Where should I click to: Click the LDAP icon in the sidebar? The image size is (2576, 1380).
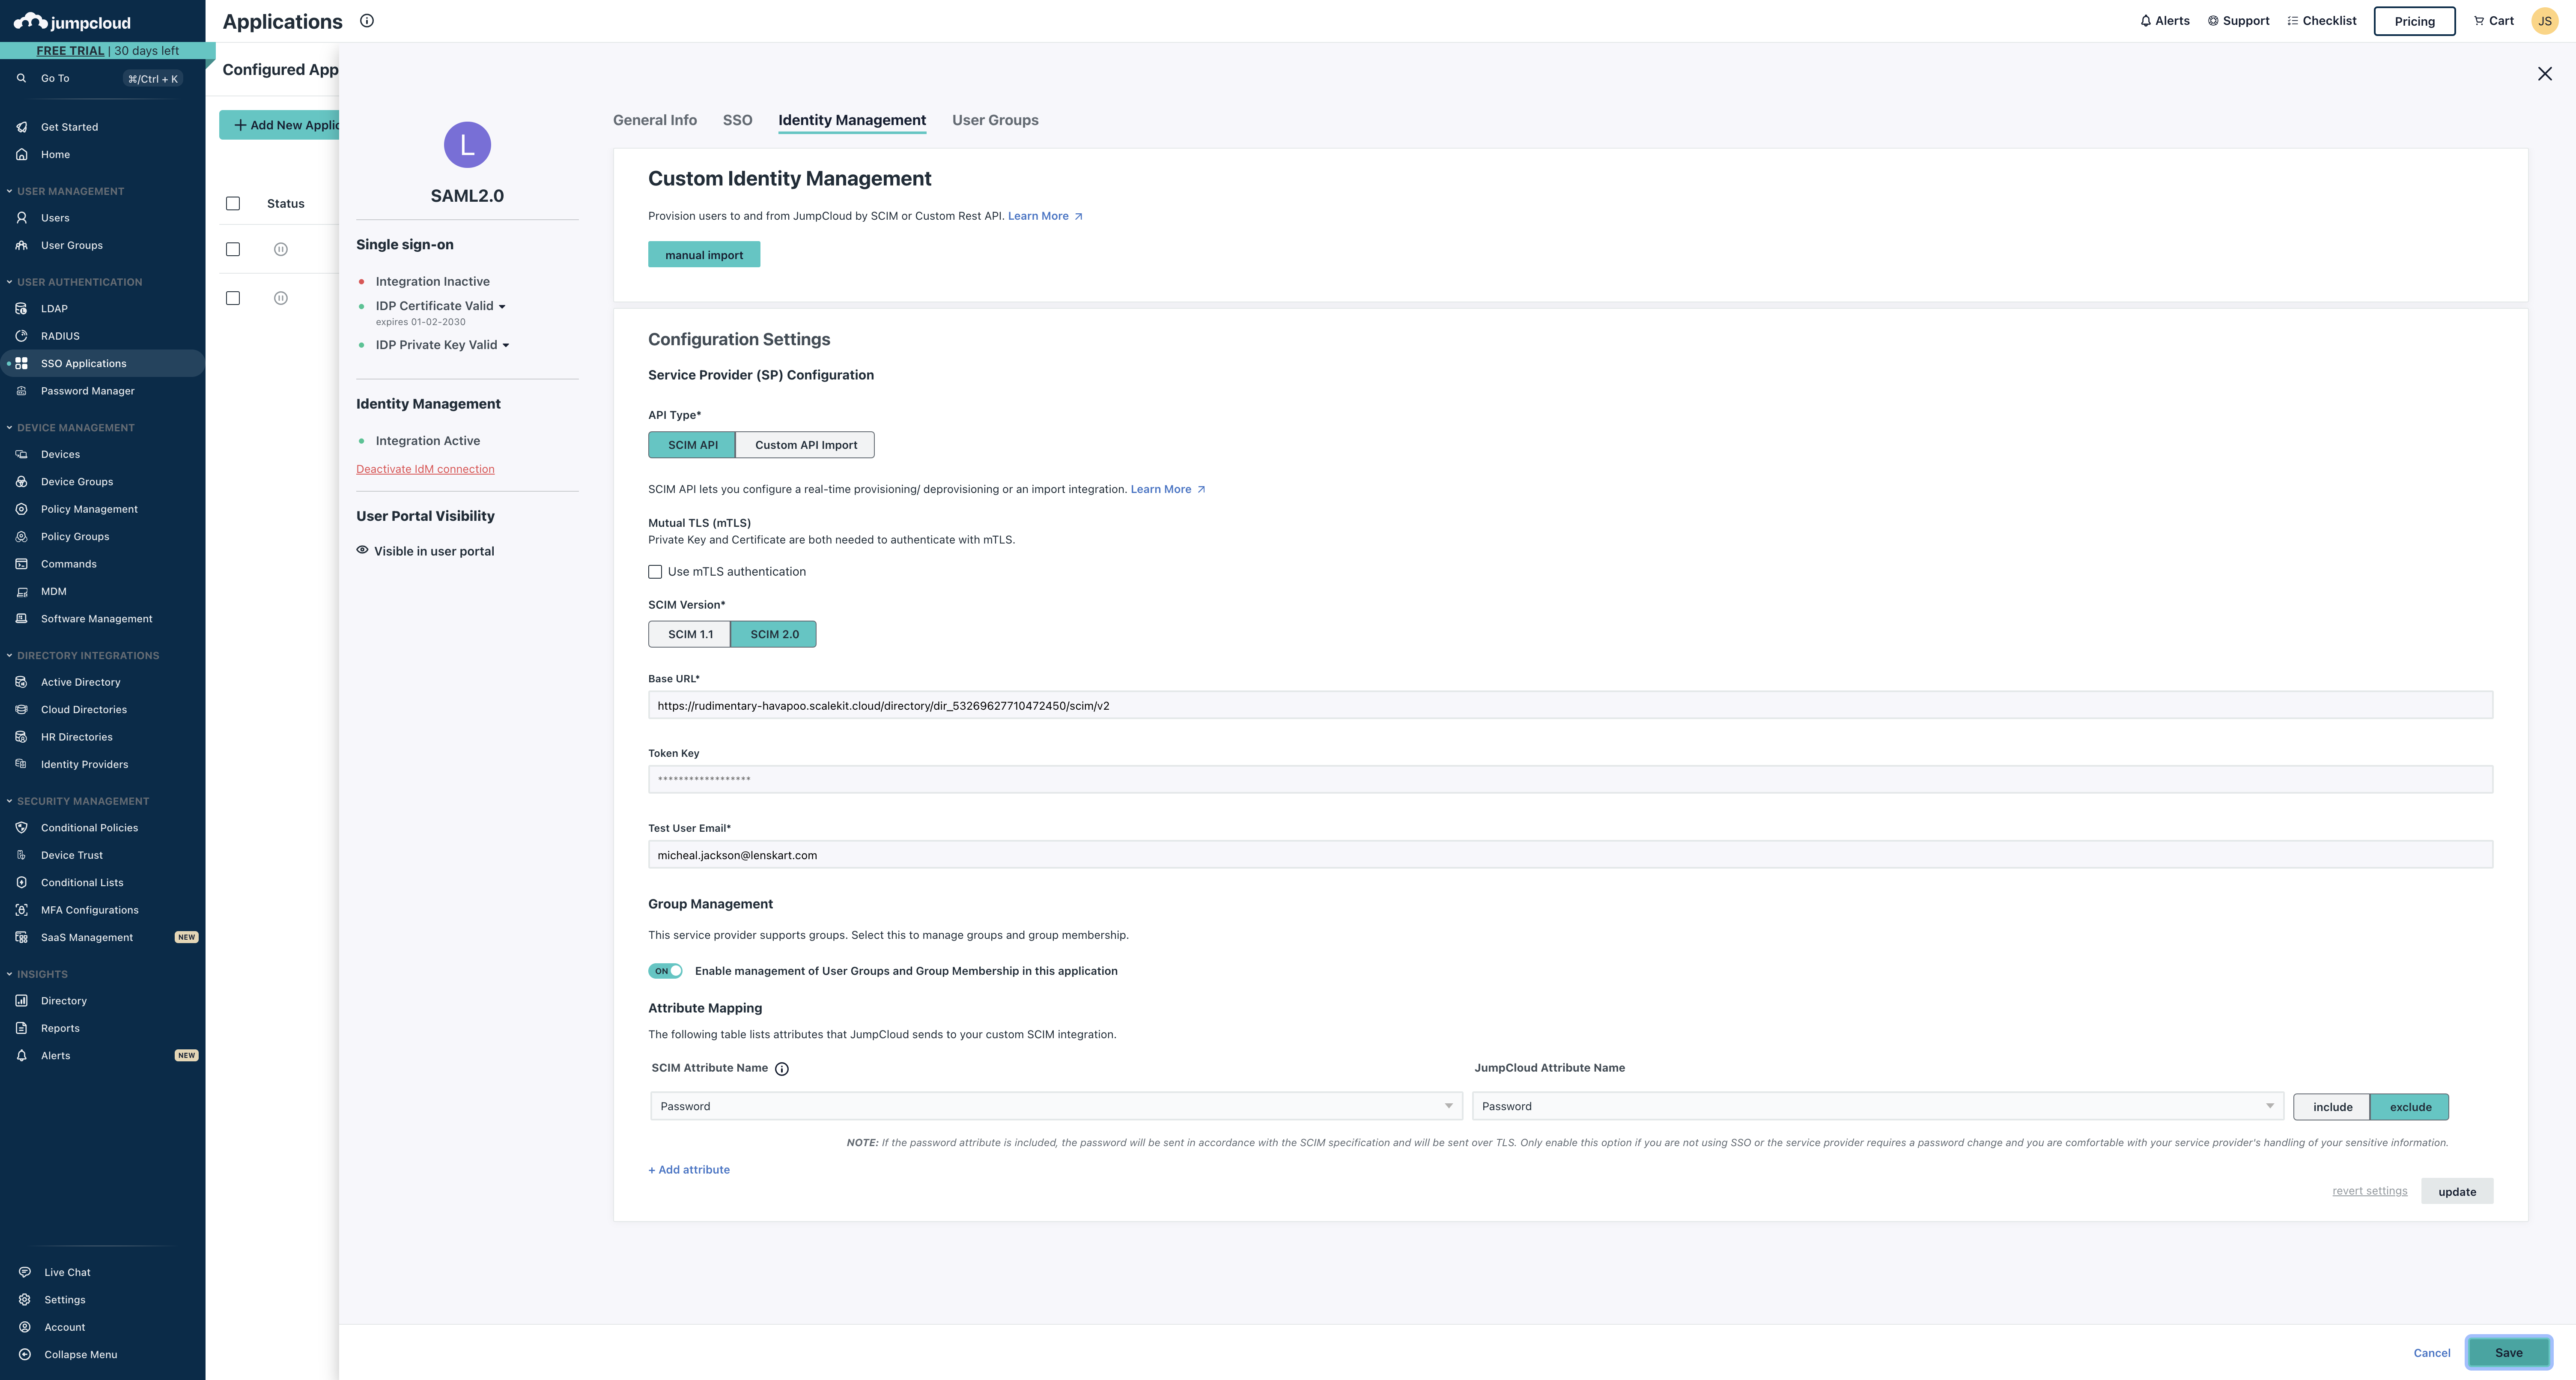tap(21, 308)
